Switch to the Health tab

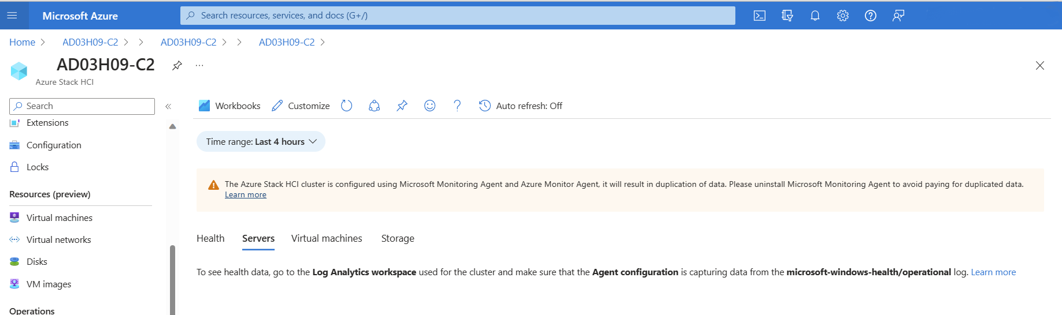[x=210, y=238]
